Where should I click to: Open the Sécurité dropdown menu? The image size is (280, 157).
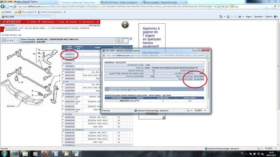click(259, 16)
